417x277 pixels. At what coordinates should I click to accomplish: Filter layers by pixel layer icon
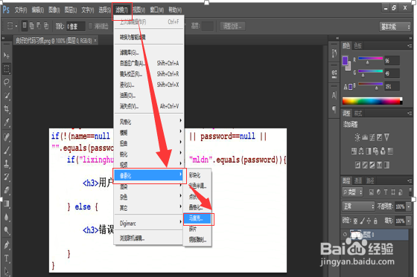[372, 192]
